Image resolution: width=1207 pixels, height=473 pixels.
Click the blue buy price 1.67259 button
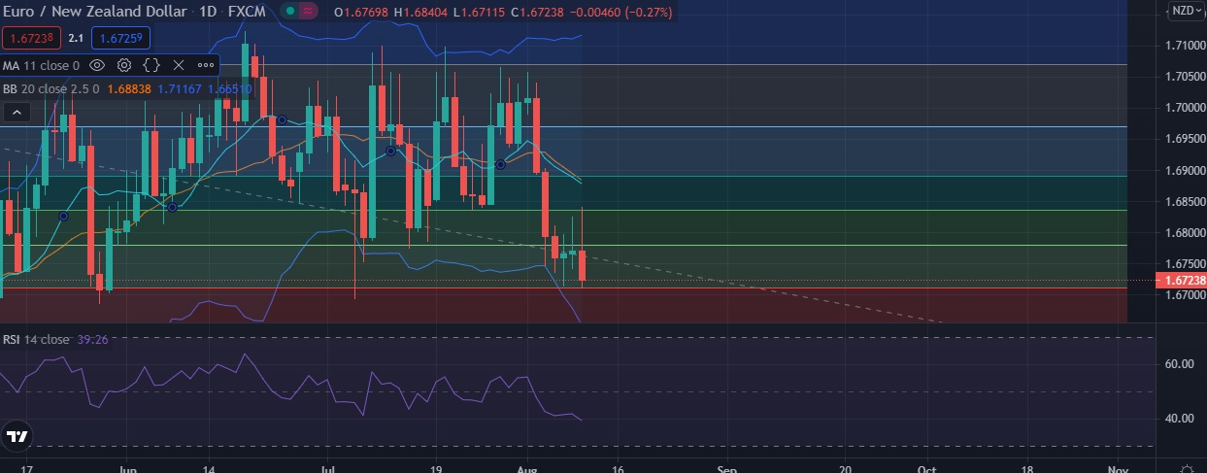119,39
